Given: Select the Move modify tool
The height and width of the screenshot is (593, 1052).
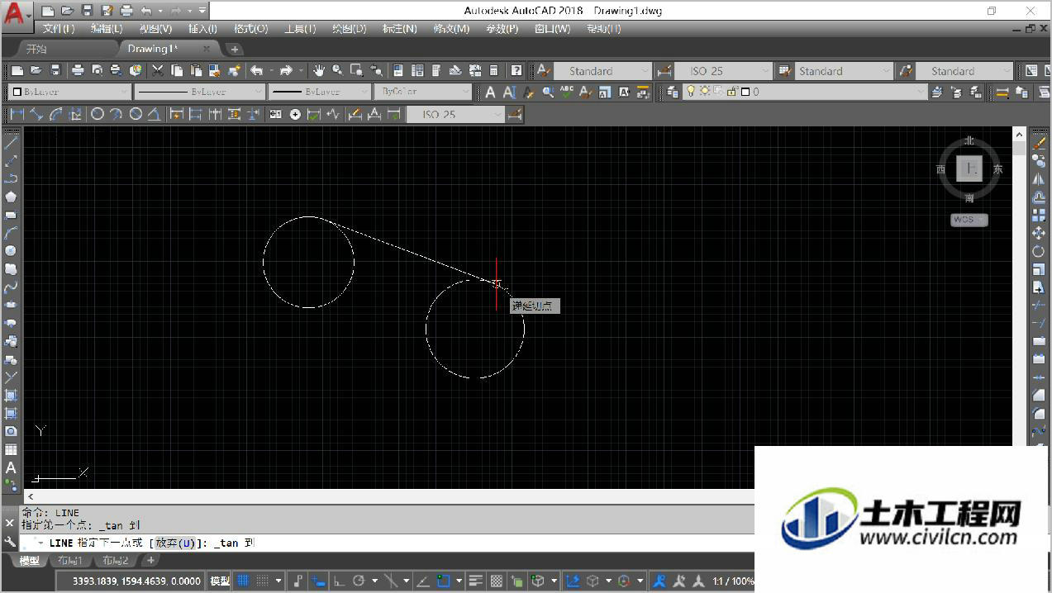Looking at the screenshot, I should click(1039, 233).
